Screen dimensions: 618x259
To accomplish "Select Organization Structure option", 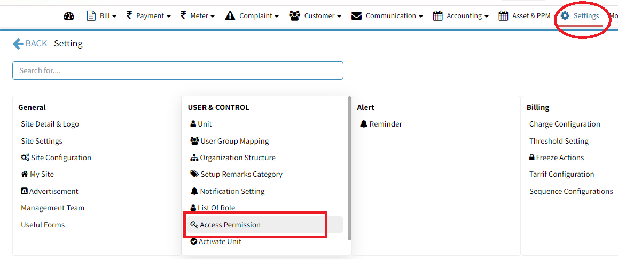I will pos(237,158).
